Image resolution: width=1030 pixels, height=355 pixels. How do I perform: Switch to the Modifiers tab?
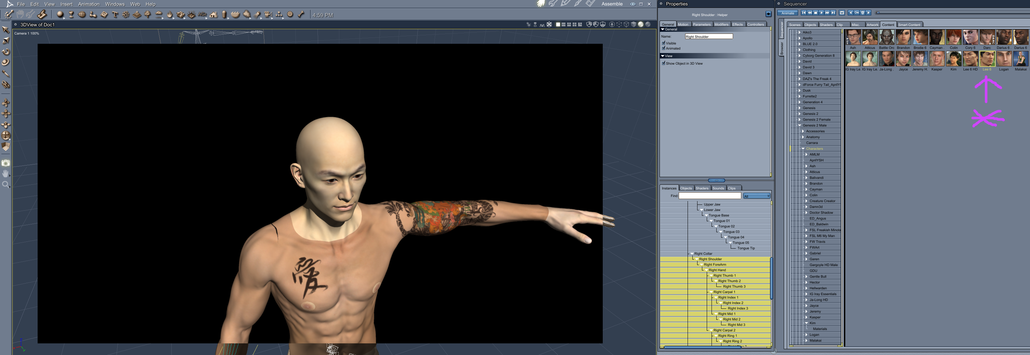click(721, 24)
